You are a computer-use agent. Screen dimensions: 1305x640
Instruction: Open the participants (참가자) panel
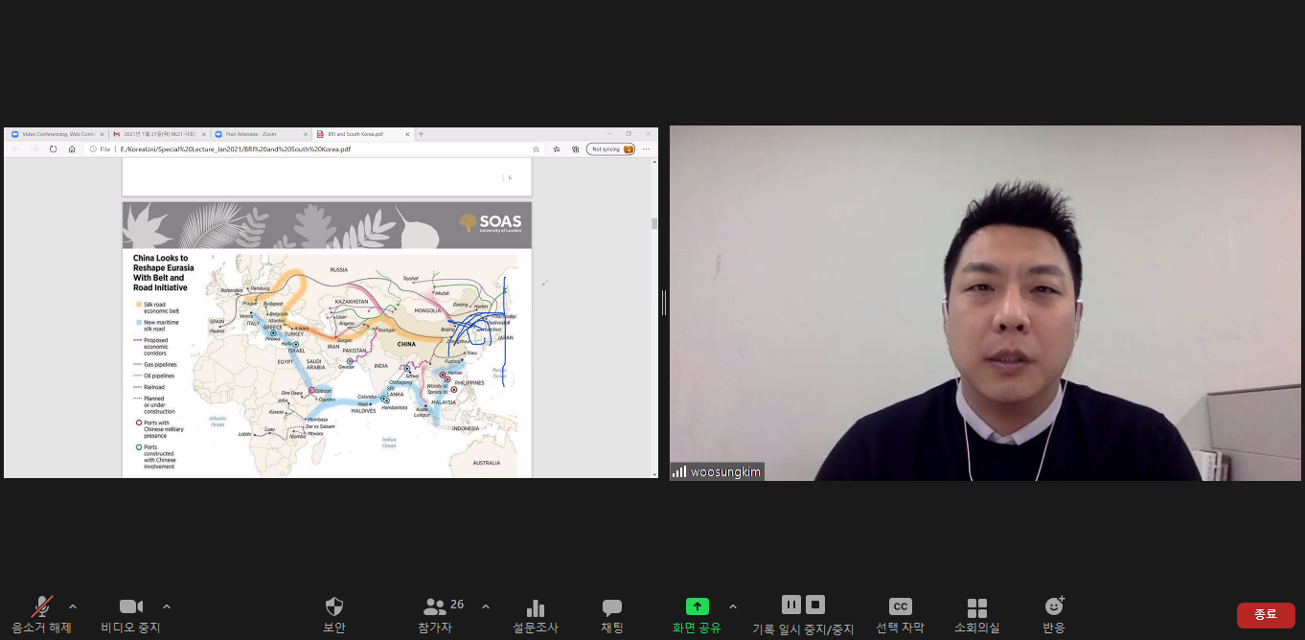pyautogui.click(x=435, y=607)
